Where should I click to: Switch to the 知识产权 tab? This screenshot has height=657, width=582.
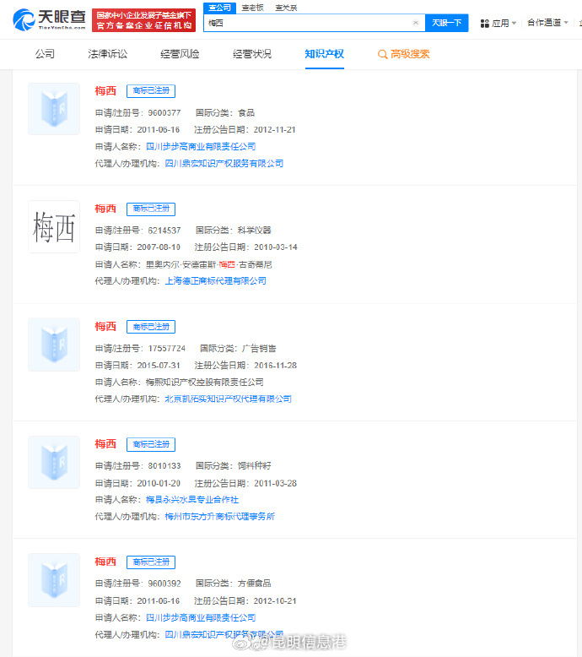pos(324,54)
